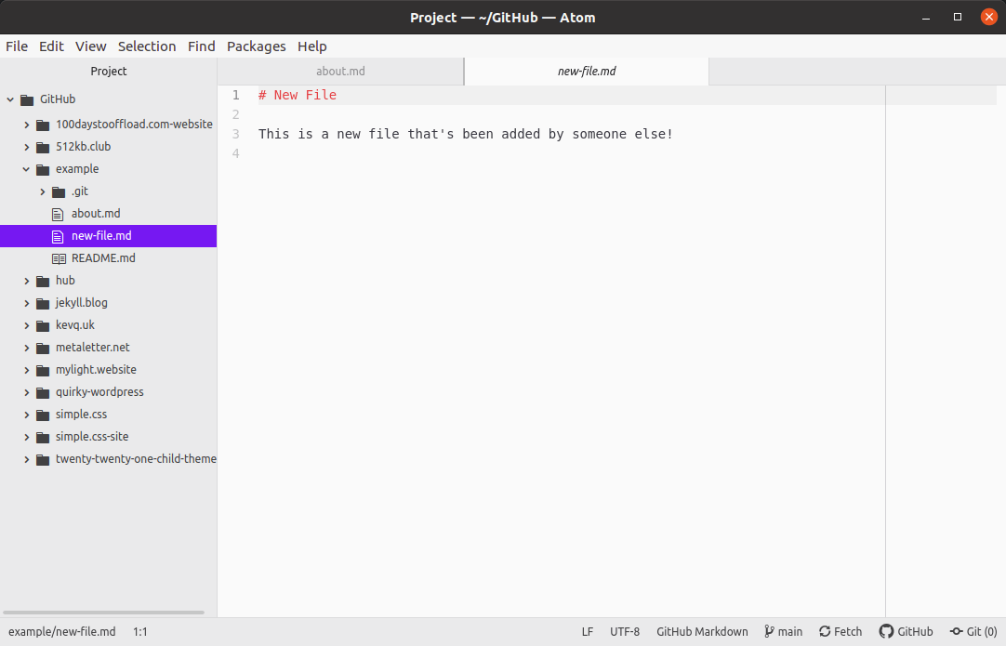Click the example/new-file.md path label
1006x646 pixels.
(62, 631)
